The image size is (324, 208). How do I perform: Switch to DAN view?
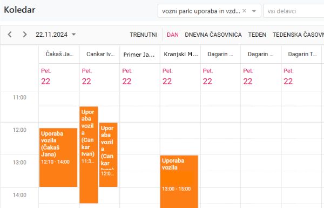point(173,35)
